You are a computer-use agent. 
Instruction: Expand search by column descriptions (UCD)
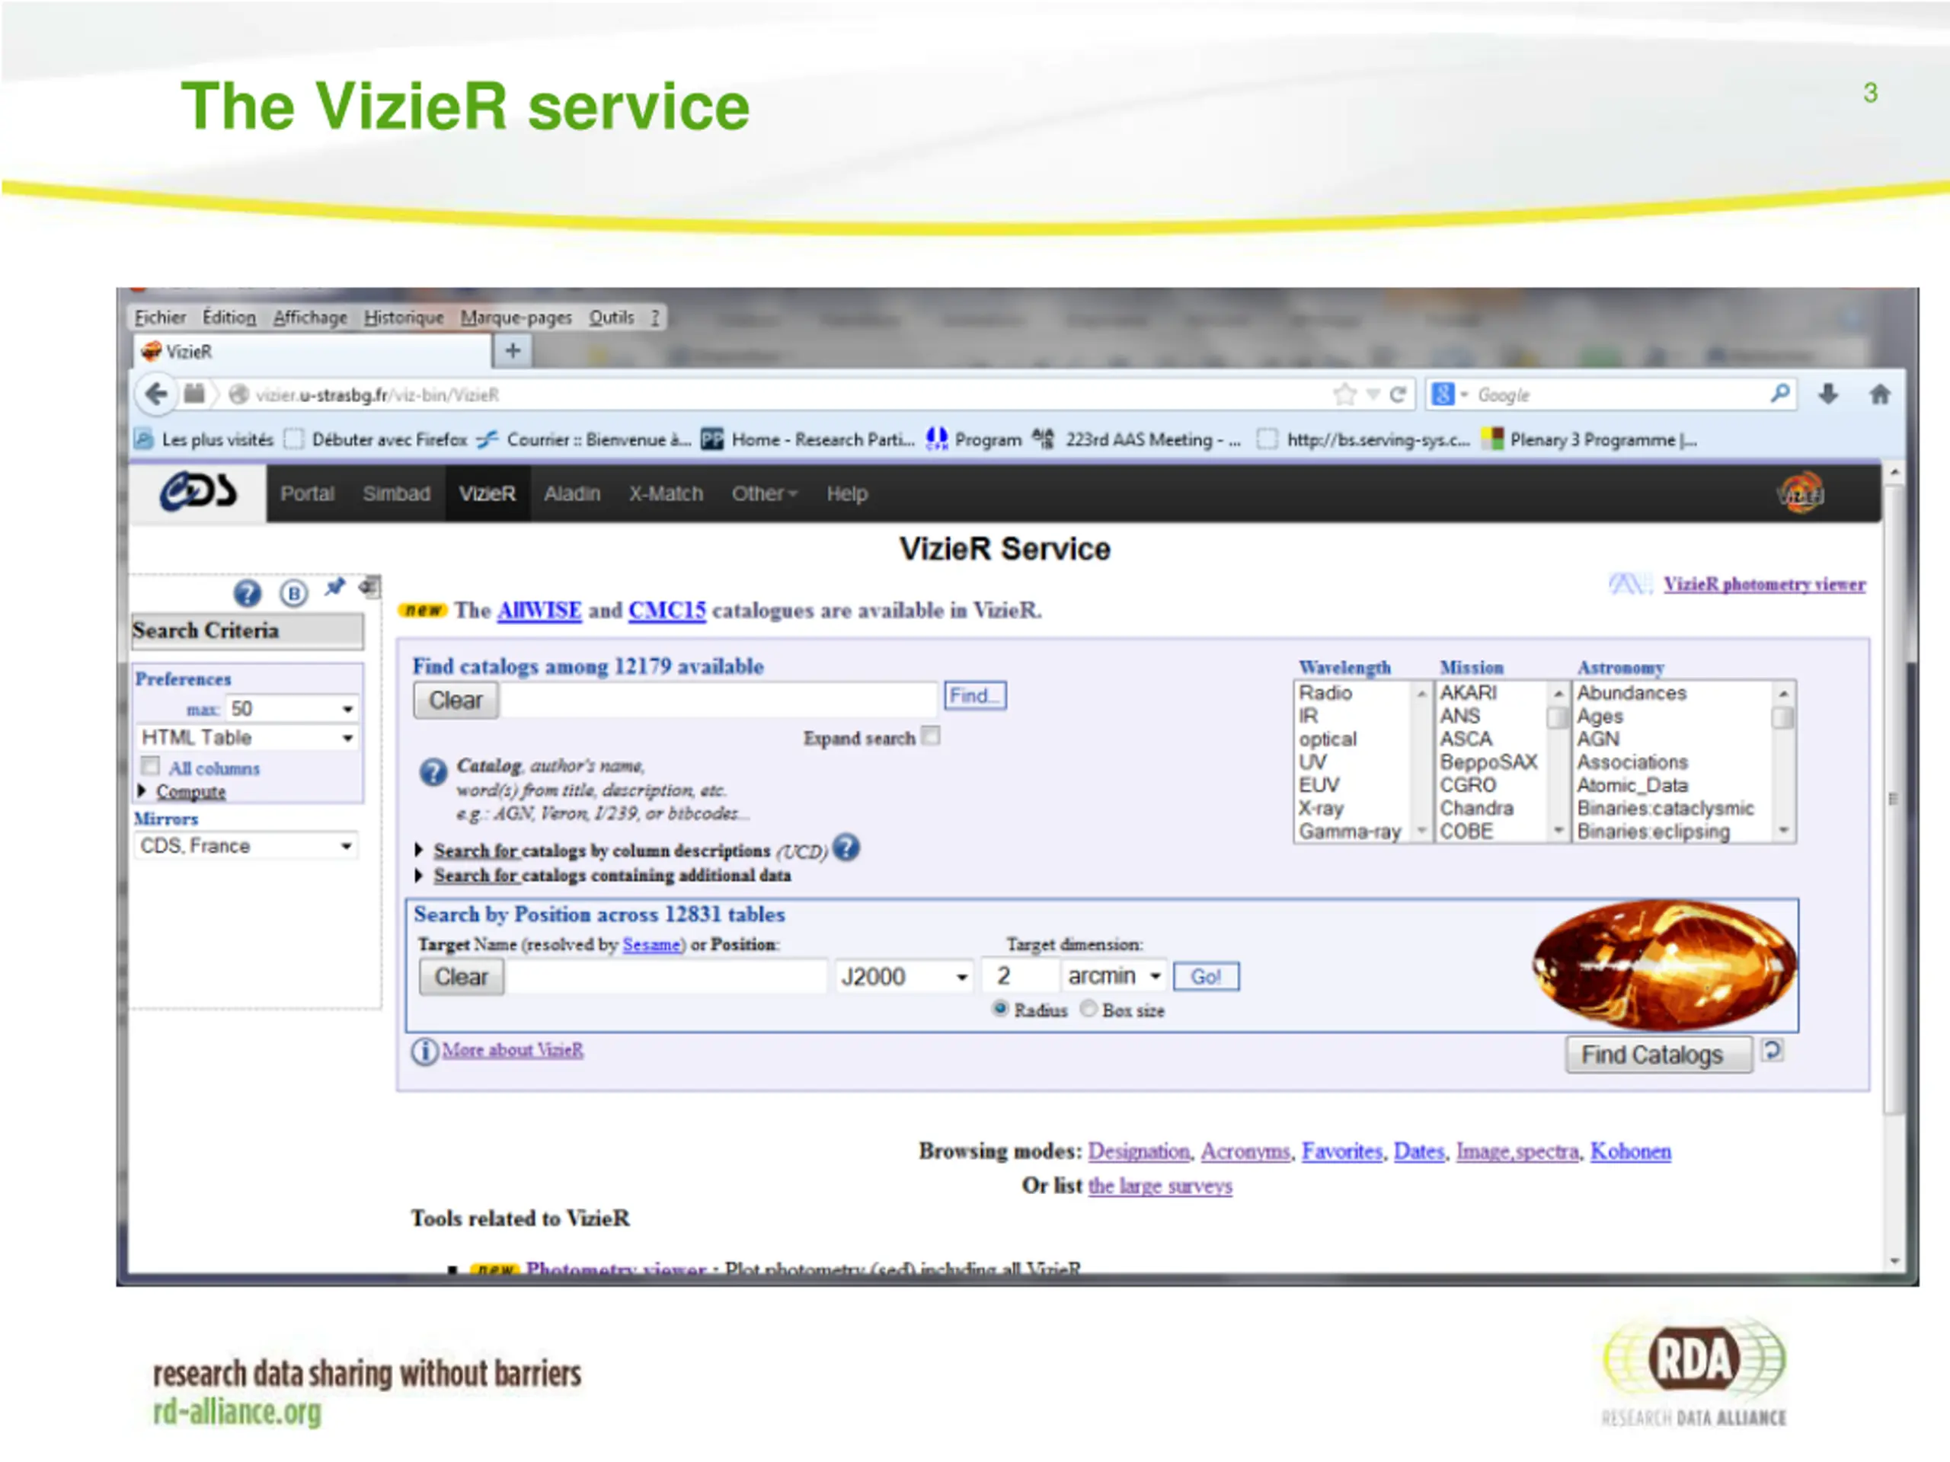coord(622,851)
